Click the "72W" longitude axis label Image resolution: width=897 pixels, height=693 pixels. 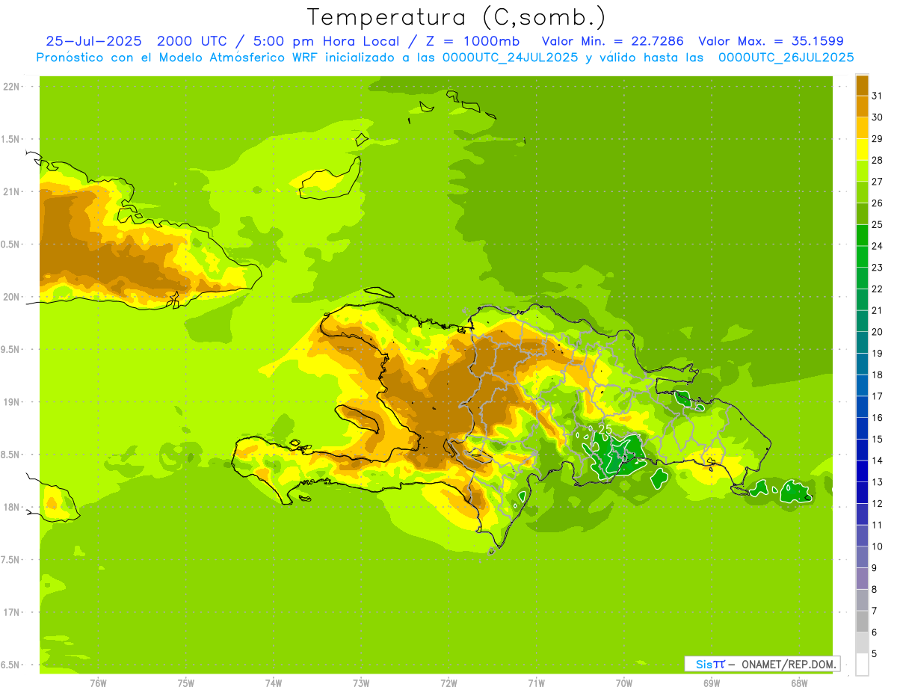tap(449, 683)
